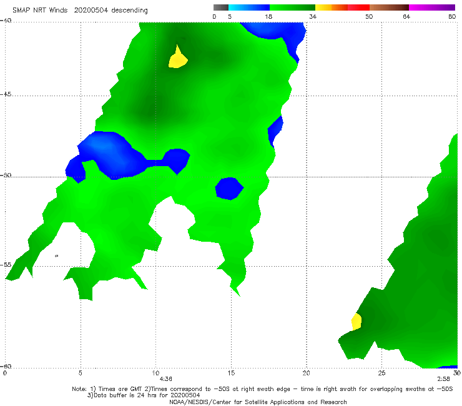Click the title text 'SMAP NRT Winds 20200504 descending'

pos(80,11)
